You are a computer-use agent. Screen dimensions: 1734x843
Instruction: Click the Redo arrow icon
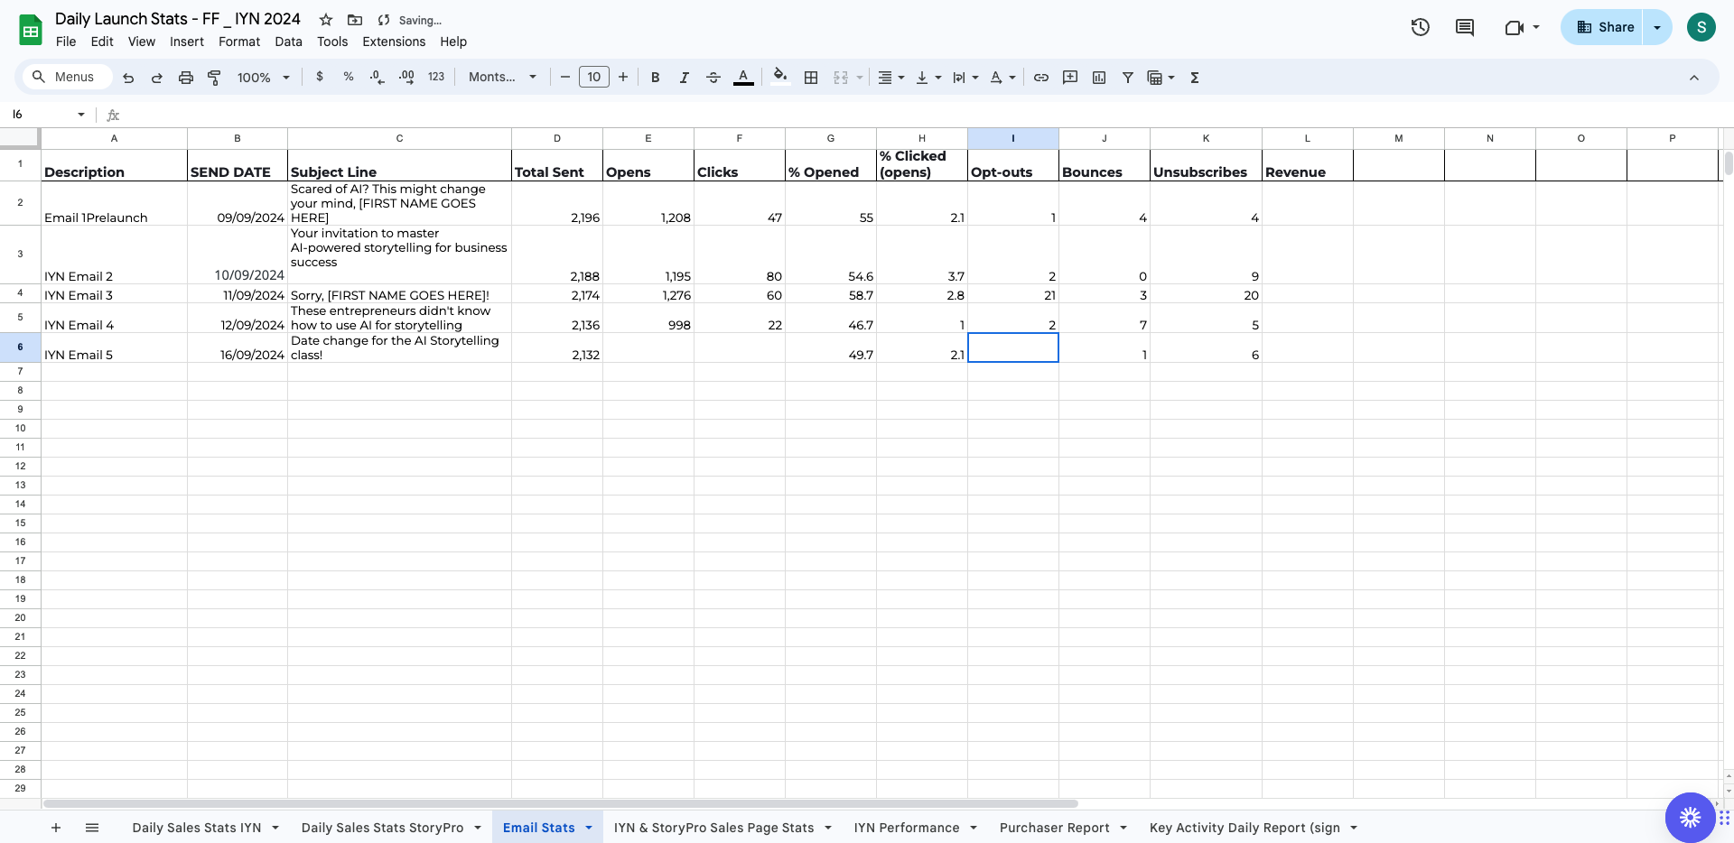coord(157,78)
